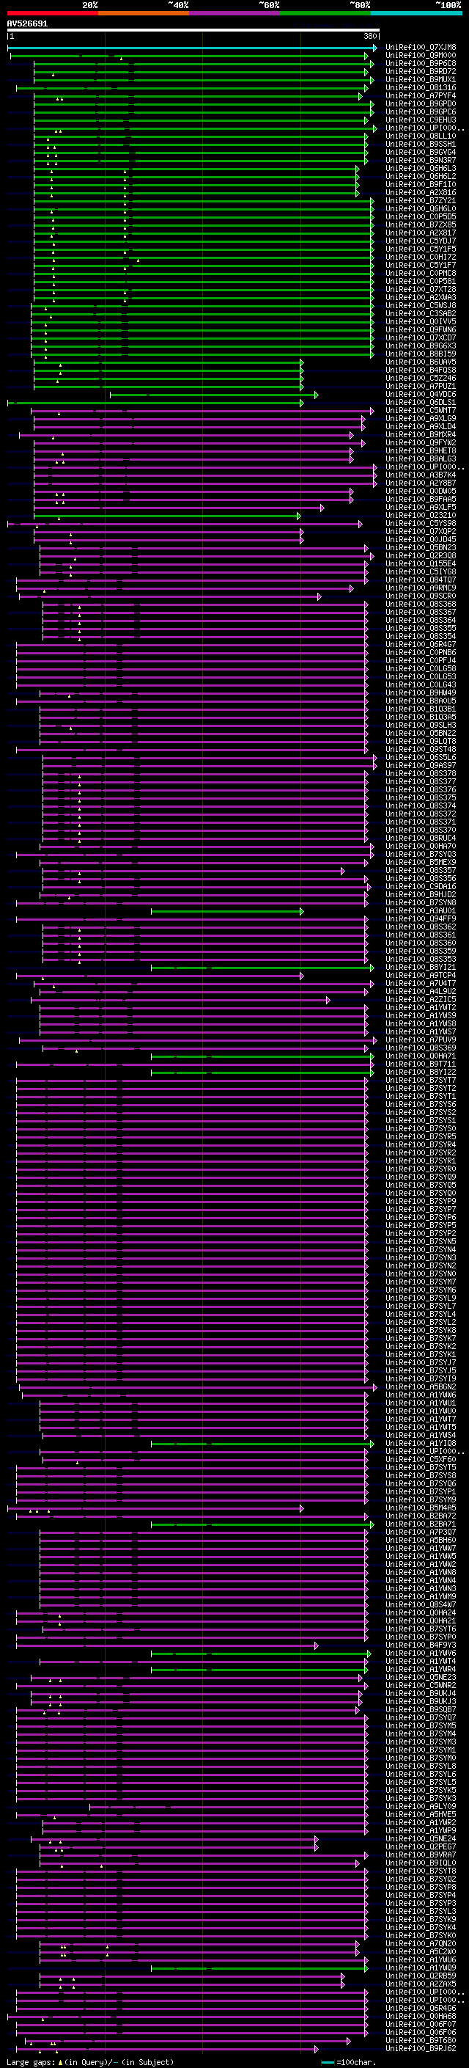Click the UniRef100_C5YDJ7 label
The height and width of the screenshot is (2068, 469).
(x=421, y=241)
